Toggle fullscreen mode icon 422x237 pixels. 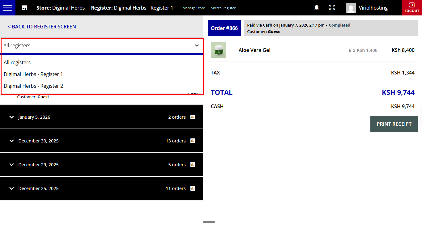coord(332,8)
